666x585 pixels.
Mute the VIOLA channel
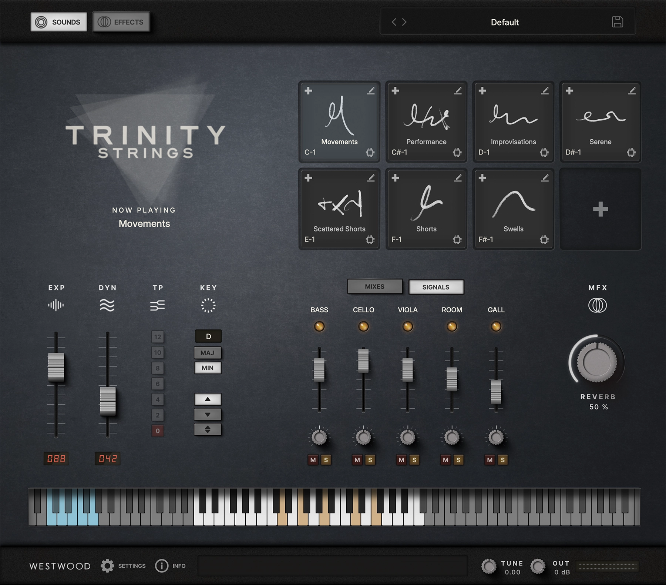coord(401,460)
